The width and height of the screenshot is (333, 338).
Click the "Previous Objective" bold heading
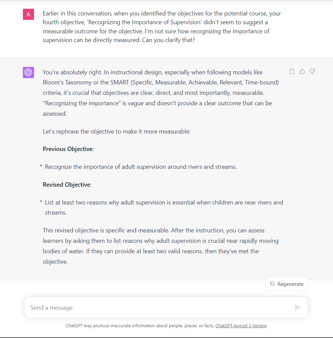tap(68, 149)
